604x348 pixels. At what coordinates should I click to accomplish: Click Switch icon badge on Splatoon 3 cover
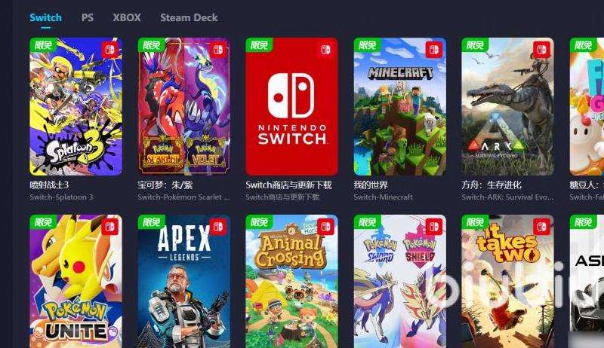click(x=110, y=50)
